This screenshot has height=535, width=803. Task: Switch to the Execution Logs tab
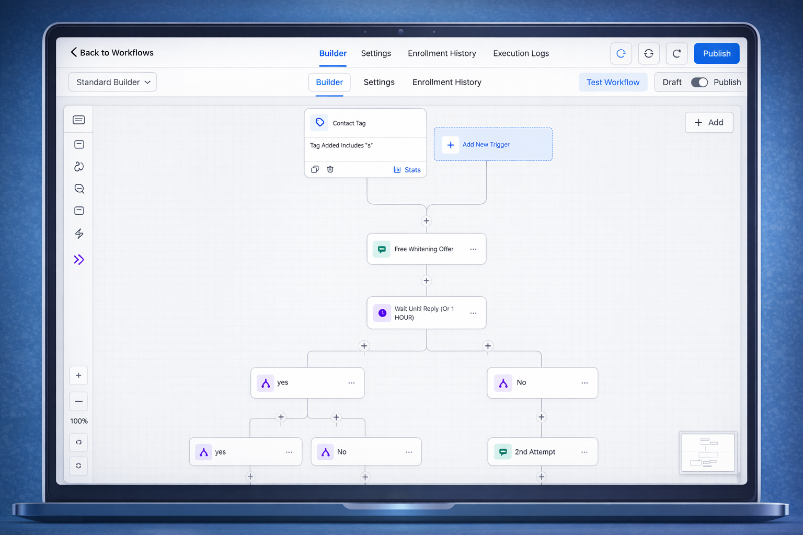(x=521, y=53)
